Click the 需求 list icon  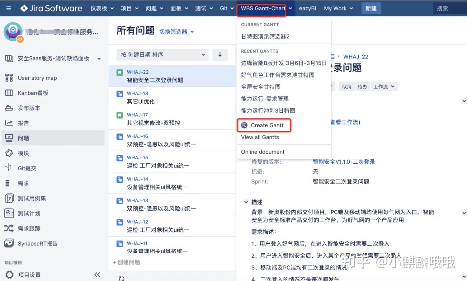point(8,183)
